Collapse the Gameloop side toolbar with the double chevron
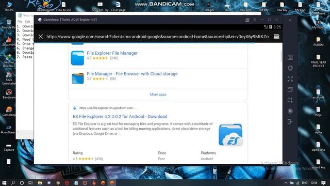330x186 pixels. (290, 20)
